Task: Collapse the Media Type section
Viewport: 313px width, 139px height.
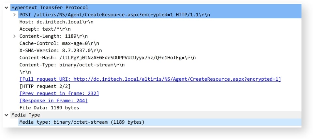Action: (7, 115)
